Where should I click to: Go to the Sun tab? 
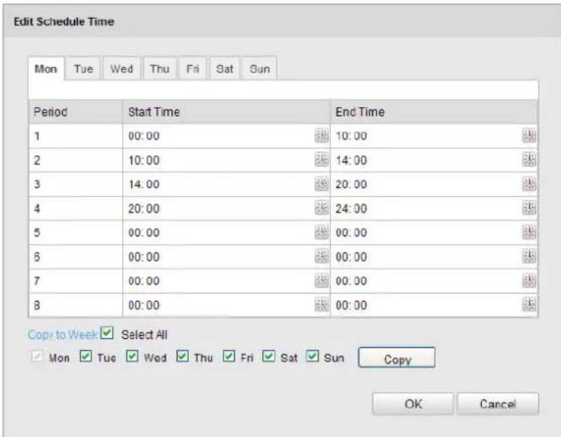260,68
